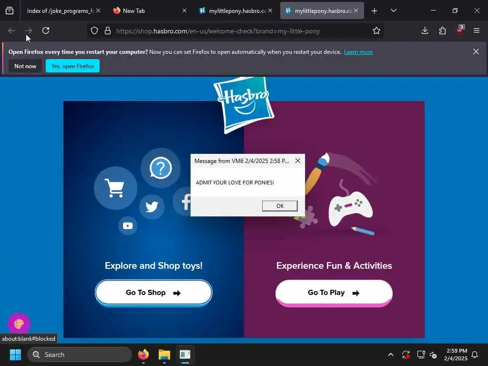Viewport: 488px width, 366px height.
Task: Click the taskbar Search box
Action: 80,355
